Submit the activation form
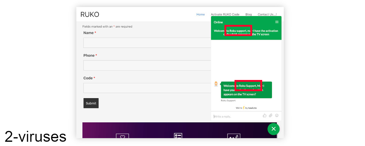Screen dimensions: 365x146 (x=91, y=103)
